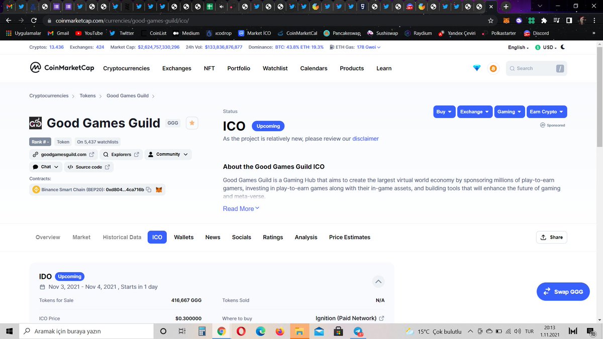Click the Swap GGG button
The image size is (603, 339).
click(x=563, y=291)
